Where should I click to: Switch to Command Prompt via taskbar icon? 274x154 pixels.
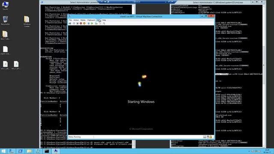[47, 151]
